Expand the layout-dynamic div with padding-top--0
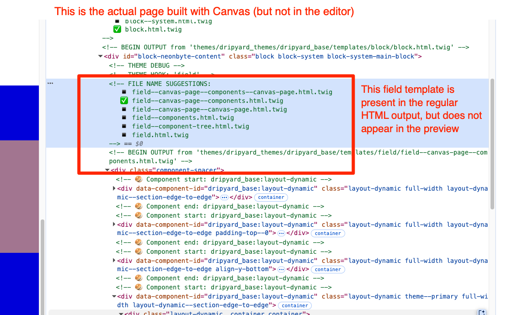This screenshot has height=315, width=512. click(x=114, y=224)
